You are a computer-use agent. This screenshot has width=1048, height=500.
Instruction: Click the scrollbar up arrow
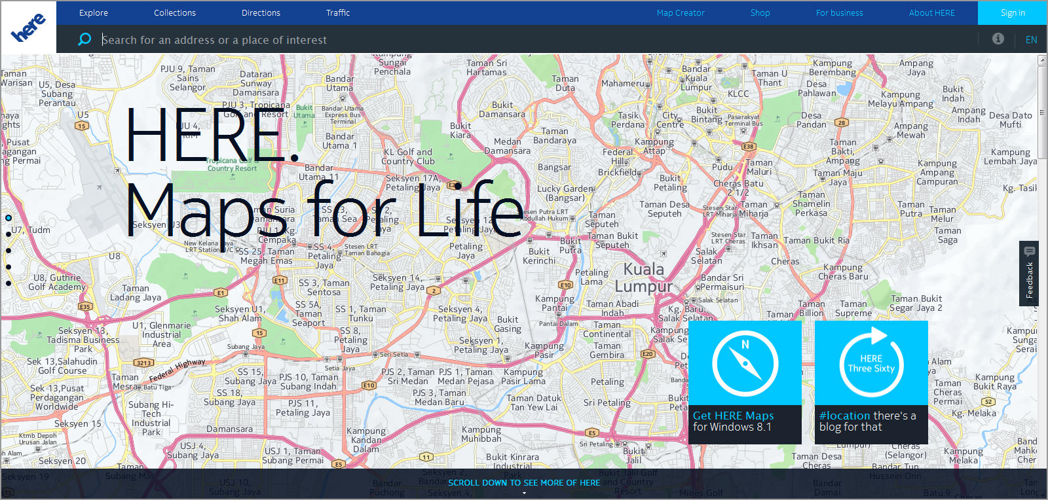1042,60
